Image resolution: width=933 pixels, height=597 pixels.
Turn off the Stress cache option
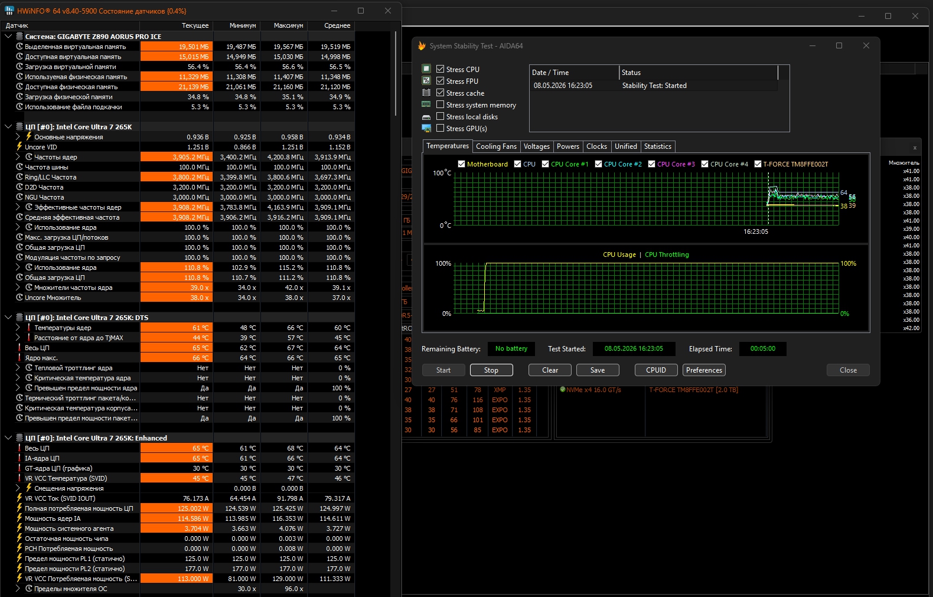click(x=440, y=93)
